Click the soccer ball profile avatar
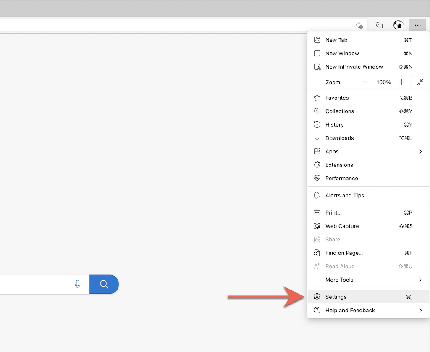The width and height of the screenshot is (430, 352). point(398,26)
